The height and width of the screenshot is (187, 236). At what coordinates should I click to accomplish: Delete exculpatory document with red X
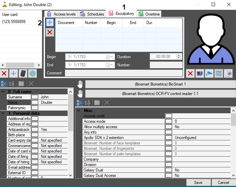coord(50,32)
